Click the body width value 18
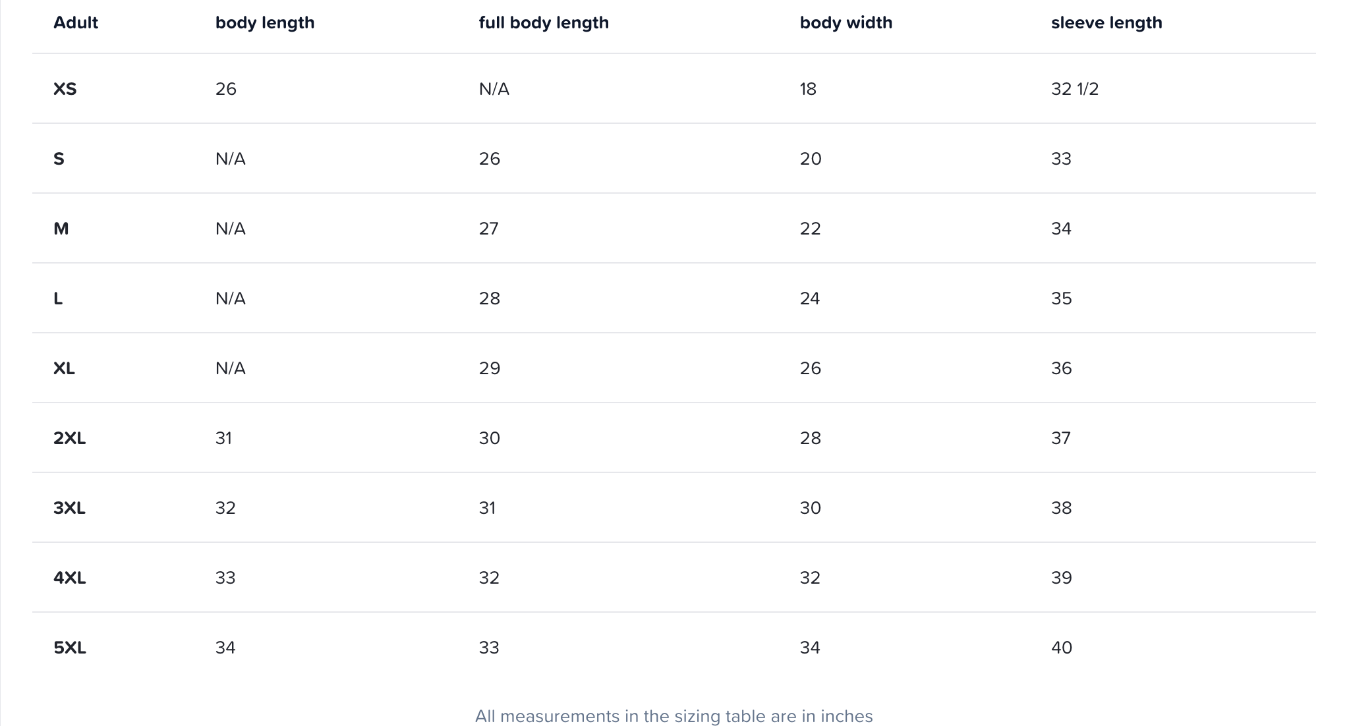 808,89
